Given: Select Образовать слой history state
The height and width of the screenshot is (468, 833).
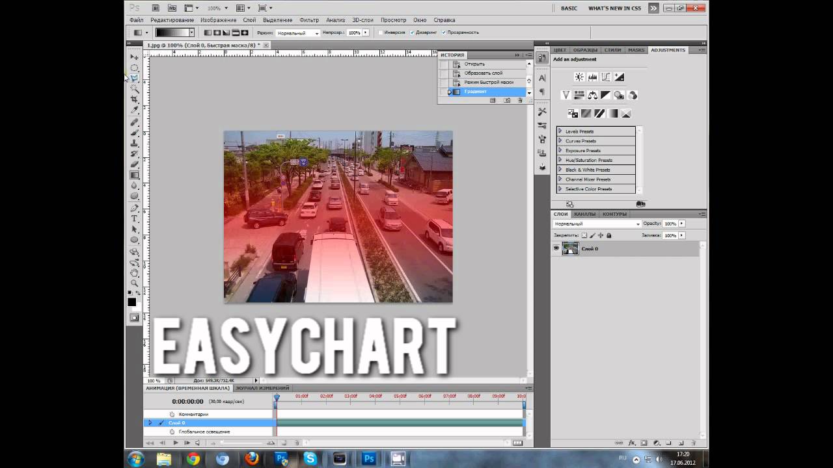Looking at the screenshot, I should tap(484, 73).
